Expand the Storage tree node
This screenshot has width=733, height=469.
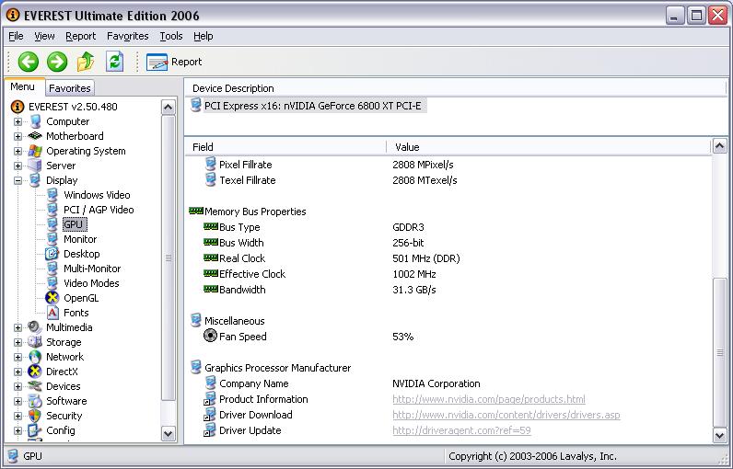(x=17, y=342)
